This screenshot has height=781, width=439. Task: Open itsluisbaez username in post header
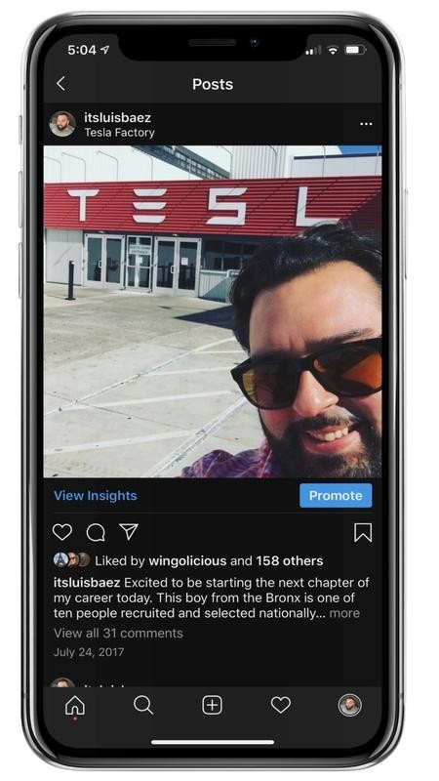tap(117, 117)
